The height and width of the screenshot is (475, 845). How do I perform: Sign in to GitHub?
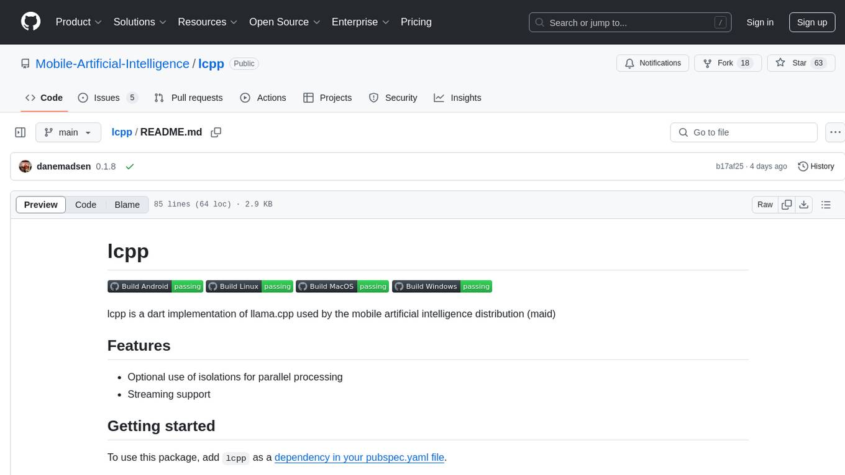click(760, 22)
